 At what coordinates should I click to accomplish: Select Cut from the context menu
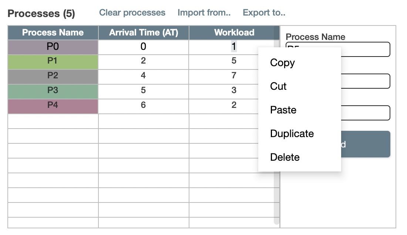[277, 86]
